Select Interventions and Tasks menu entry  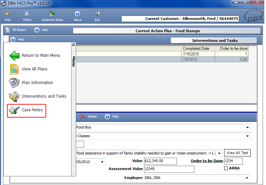tap(44, 96)
